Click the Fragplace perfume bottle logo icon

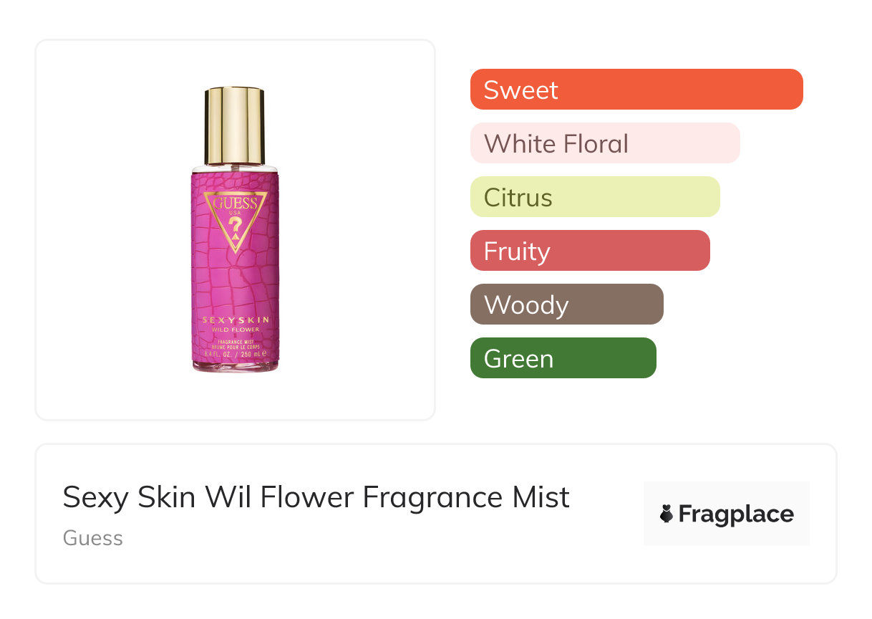(x=667, y=514)
